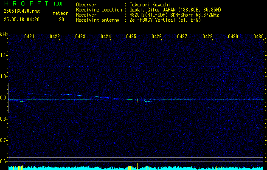Click the 0427 time axis marker
267x170 pixels.
click(x=182, y=37)
